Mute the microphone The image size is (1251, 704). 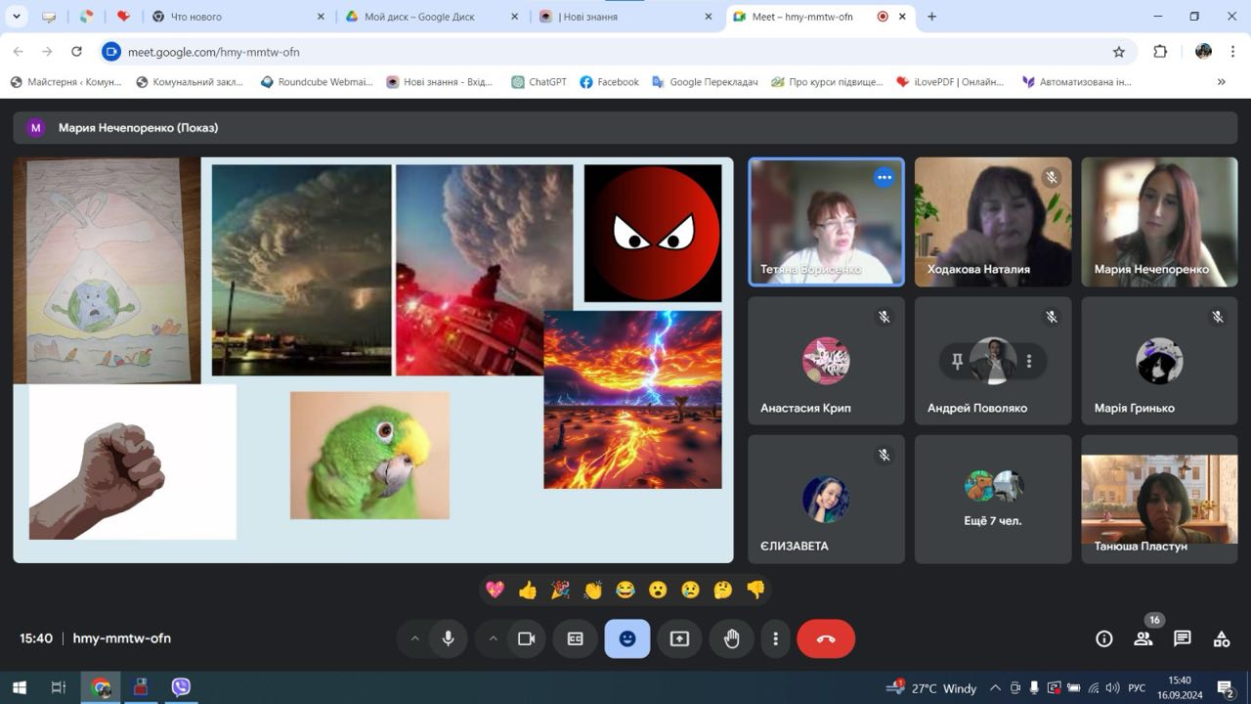(448, 638)
